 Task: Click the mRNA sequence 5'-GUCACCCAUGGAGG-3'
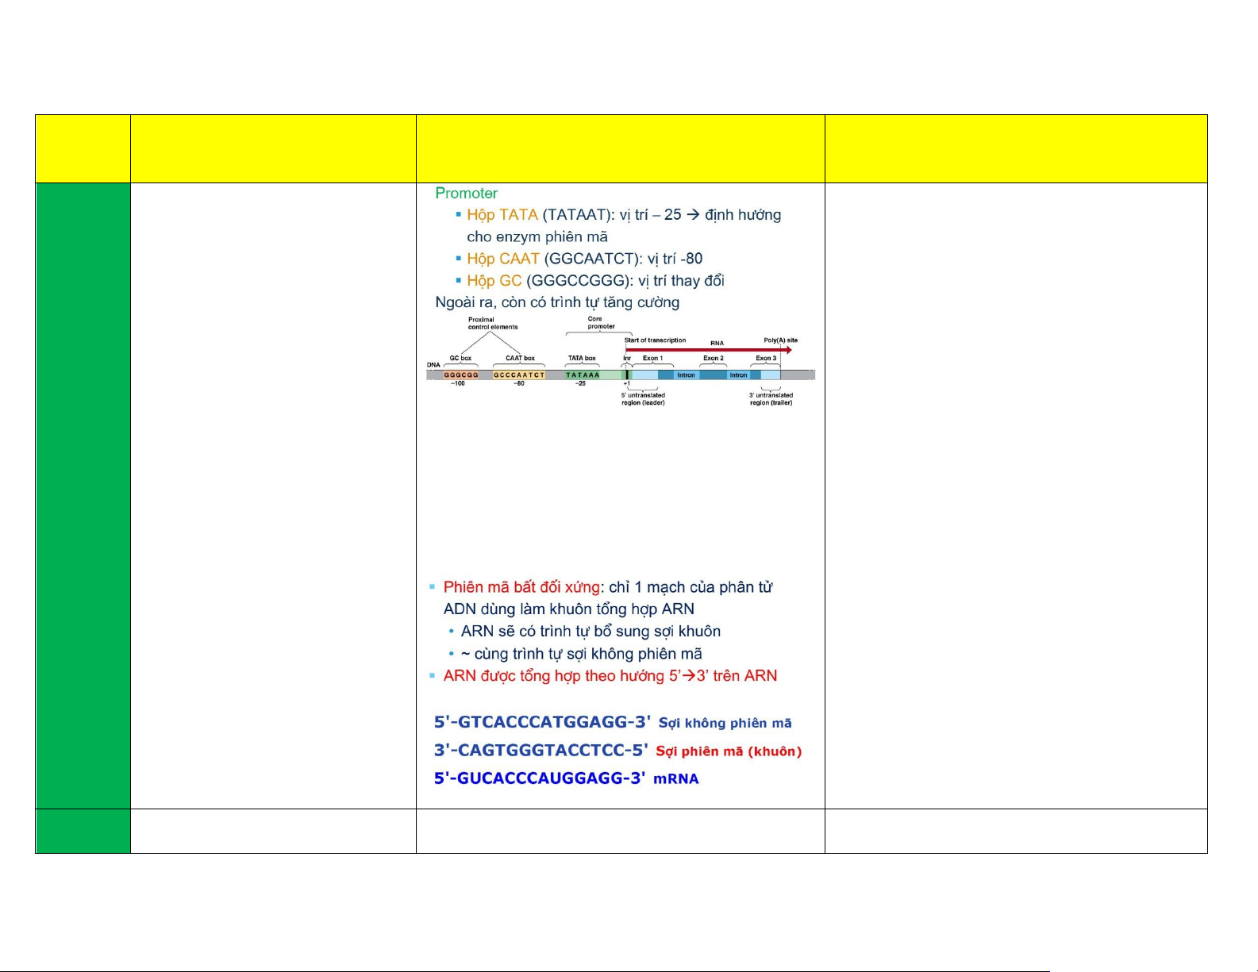[539, 778]
